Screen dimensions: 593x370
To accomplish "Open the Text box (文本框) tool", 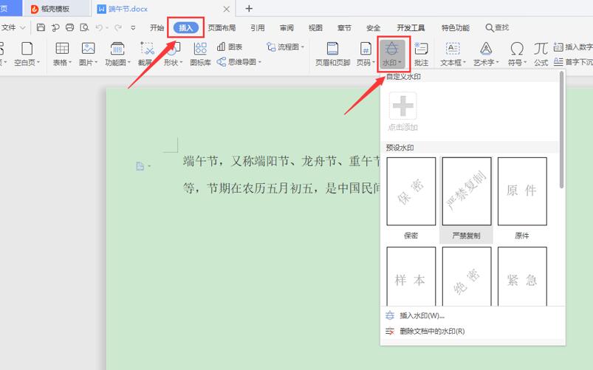I will (453, 54).
